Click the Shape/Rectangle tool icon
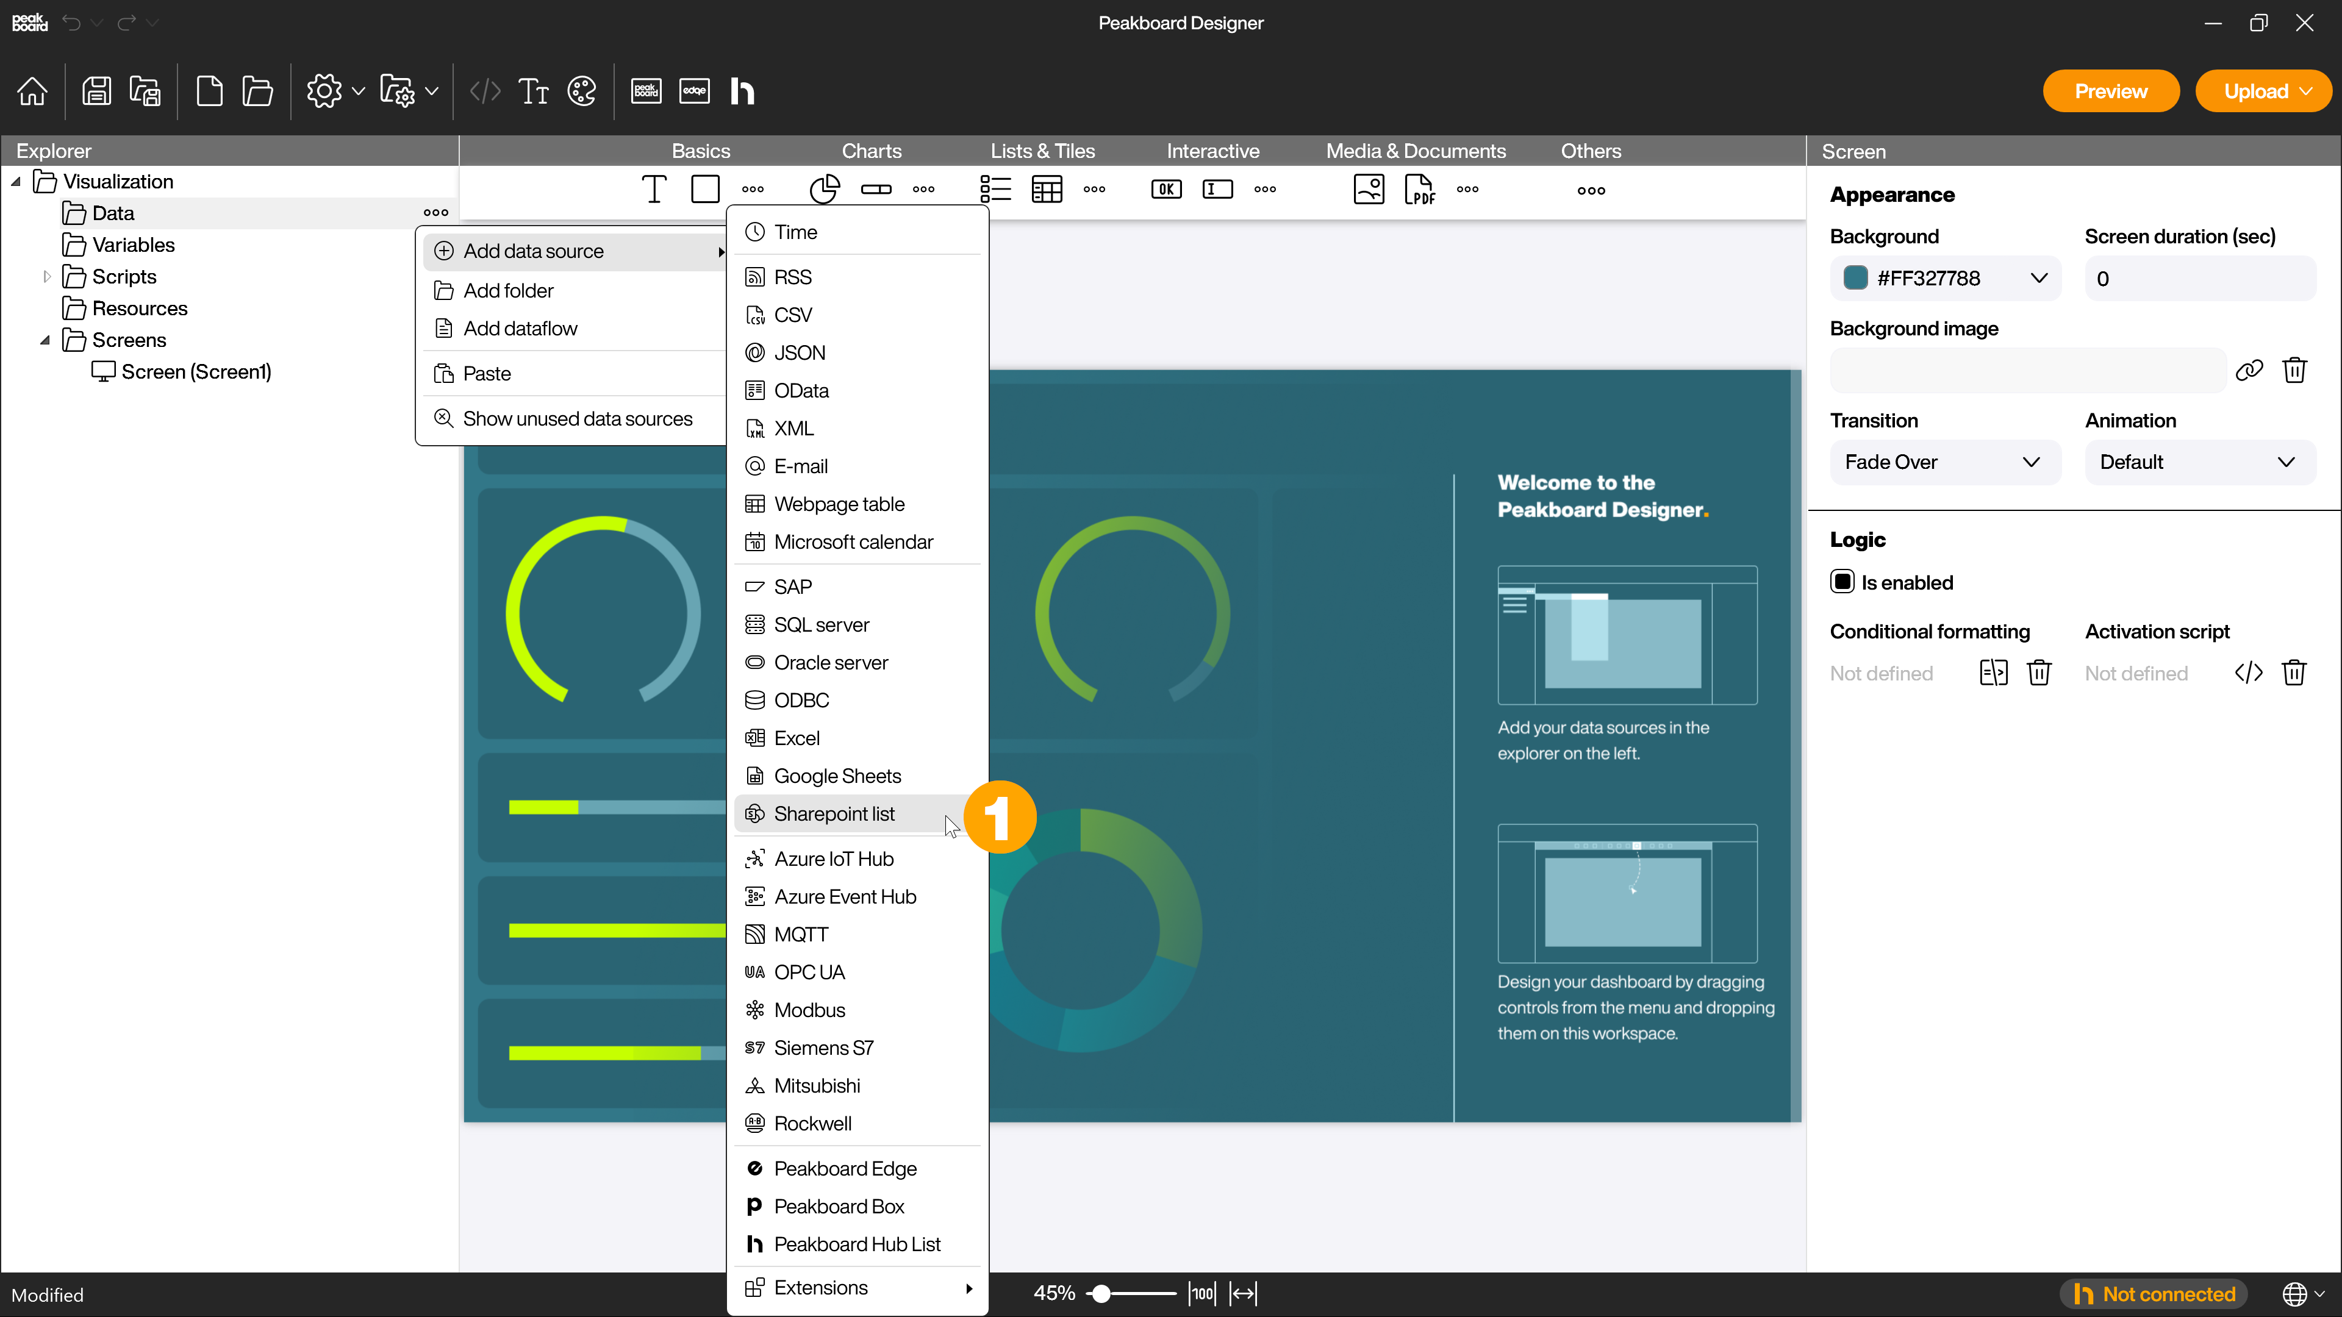The width and height of the screenshot is (2342, 1317). 703,188
